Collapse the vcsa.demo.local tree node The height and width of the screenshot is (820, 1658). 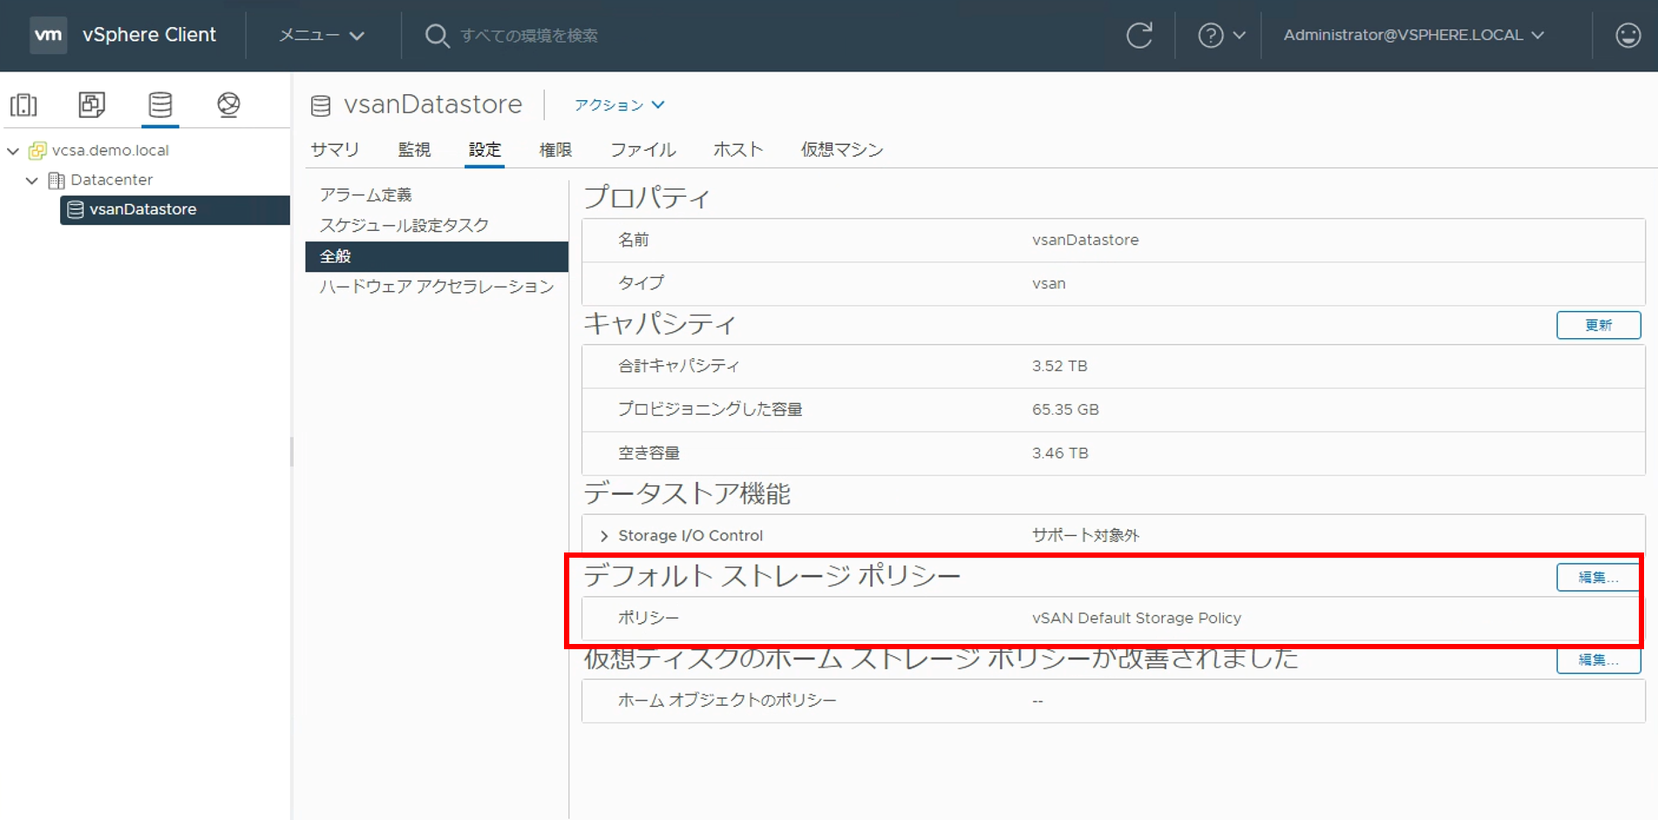pos(13,151)
